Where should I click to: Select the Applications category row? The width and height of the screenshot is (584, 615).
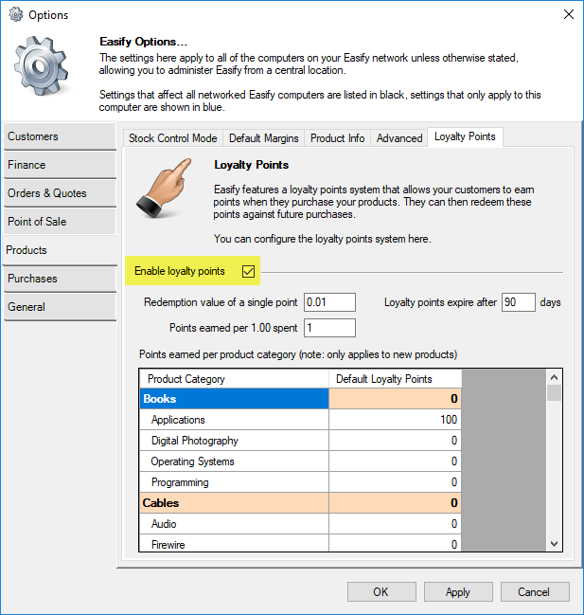[x=234, y=420]
